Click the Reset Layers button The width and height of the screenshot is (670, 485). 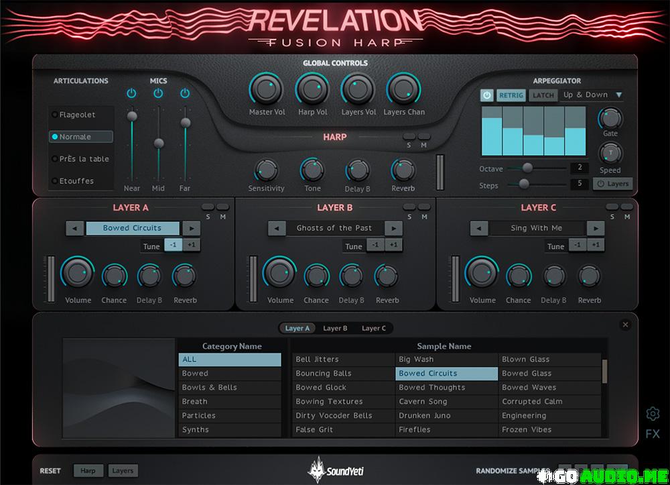point(123,471)
